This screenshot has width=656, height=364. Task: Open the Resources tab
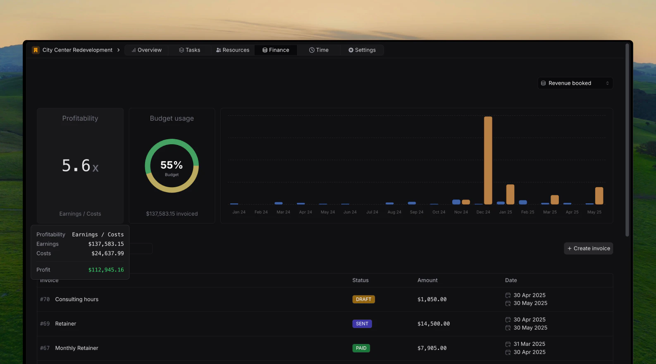pyautogui.click(x=233, y=50)
